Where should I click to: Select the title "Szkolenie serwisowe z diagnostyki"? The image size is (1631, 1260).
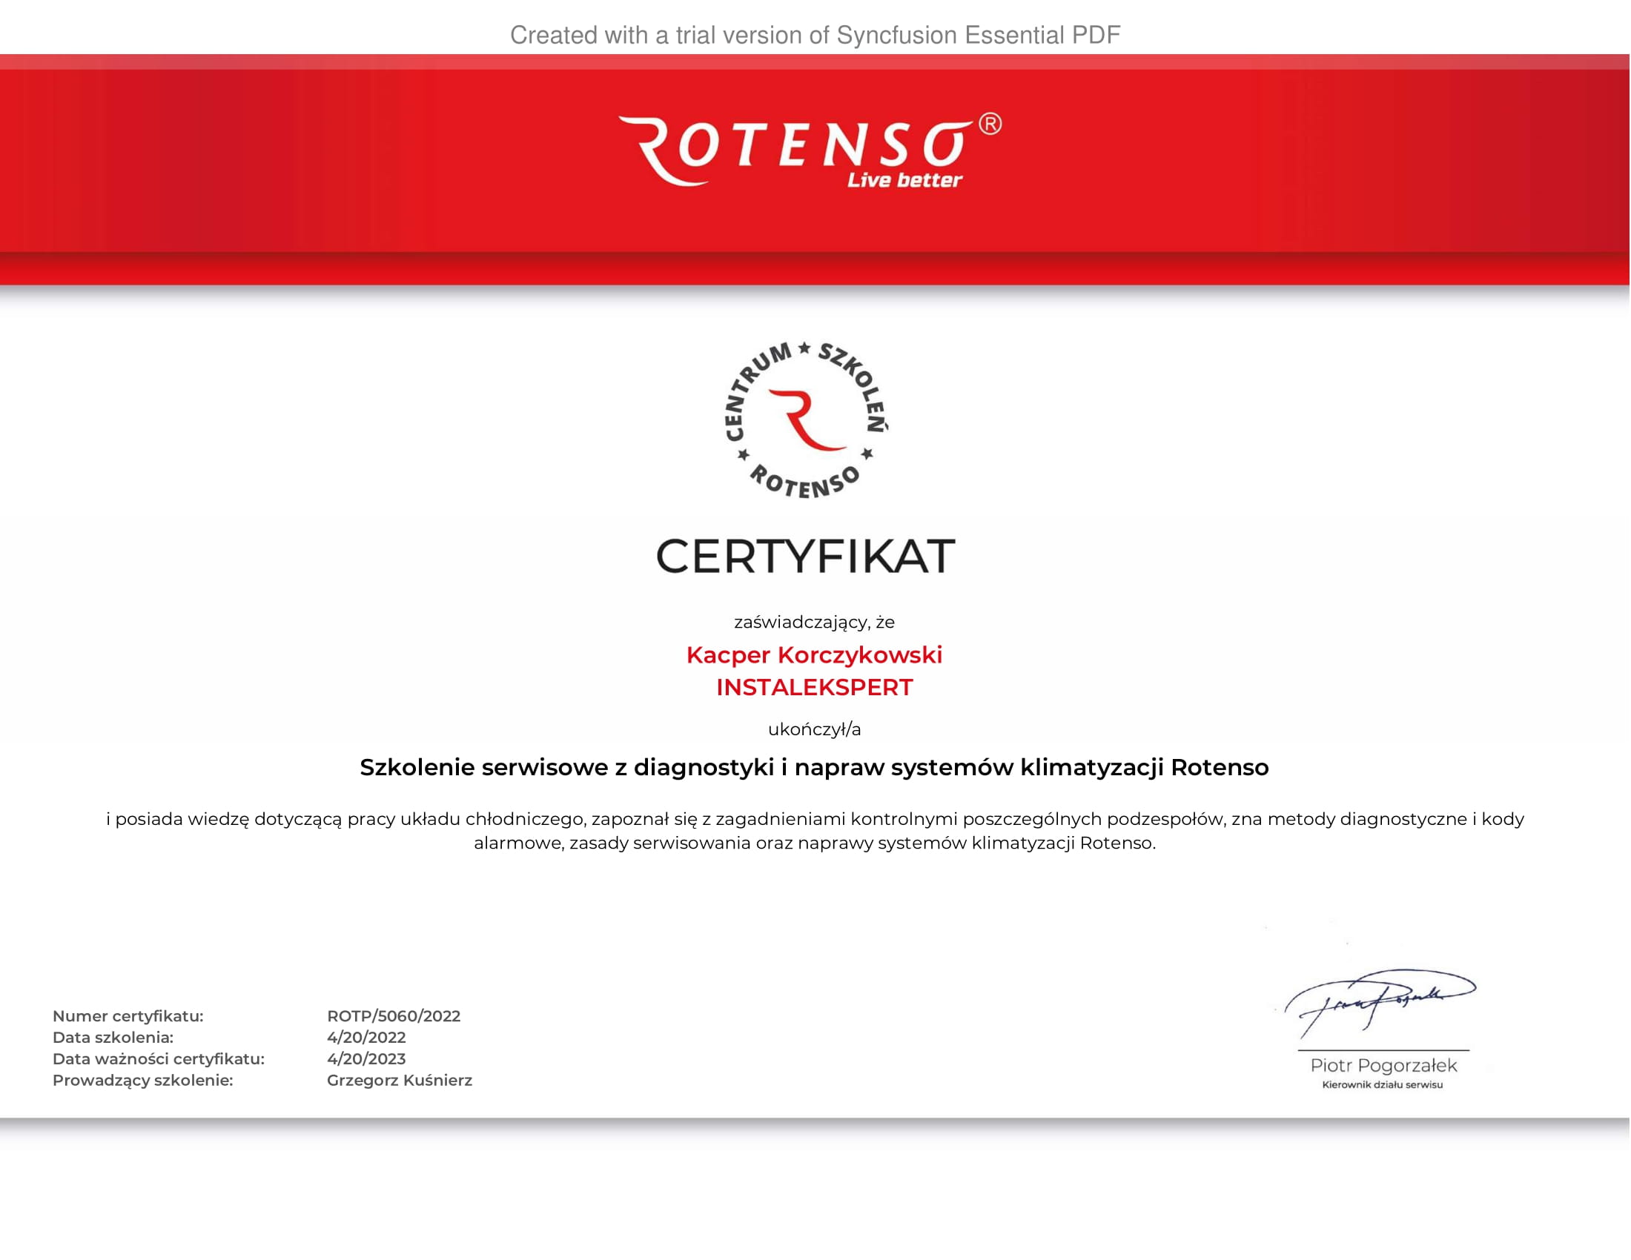click(814, 767)
